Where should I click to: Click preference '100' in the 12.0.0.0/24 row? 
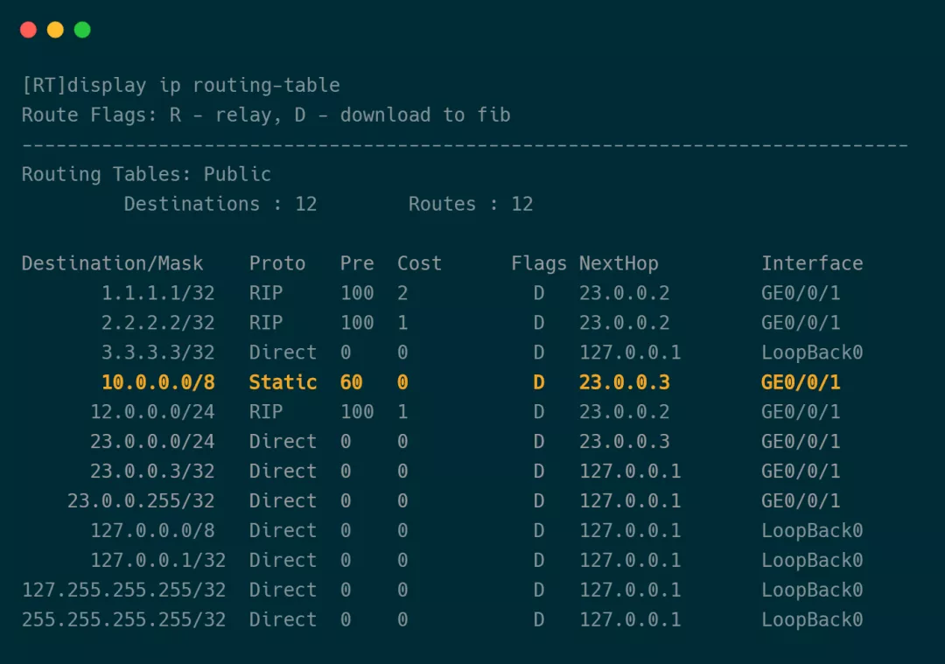[357, 411]
